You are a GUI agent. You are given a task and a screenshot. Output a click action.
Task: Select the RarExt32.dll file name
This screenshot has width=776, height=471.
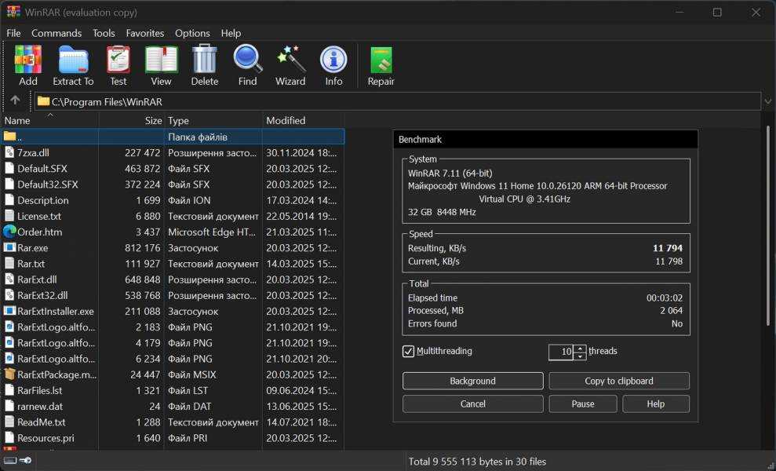point(42,295)
